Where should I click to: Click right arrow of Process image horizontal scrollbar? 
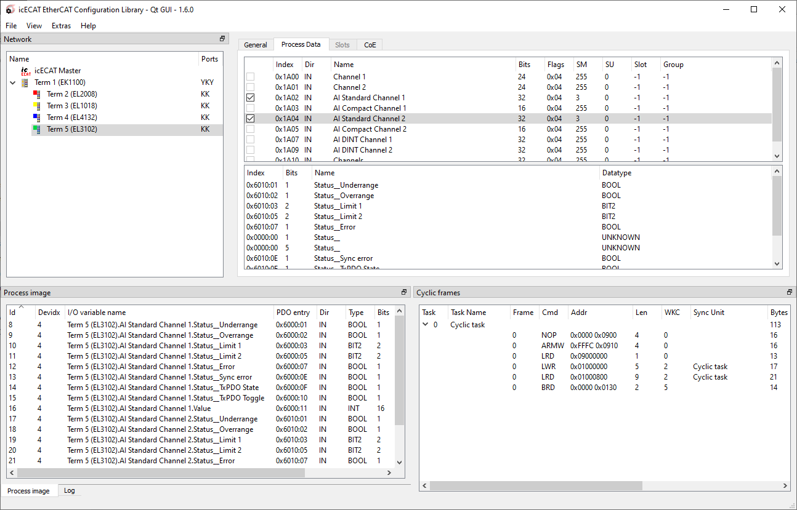click(x=389, y=473)
